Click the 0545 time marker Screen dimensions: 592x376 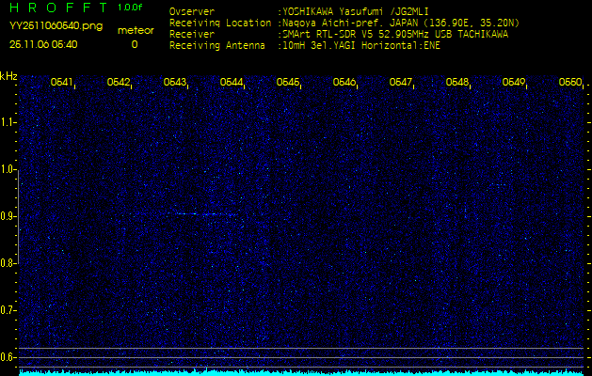(x=288, y=83)
